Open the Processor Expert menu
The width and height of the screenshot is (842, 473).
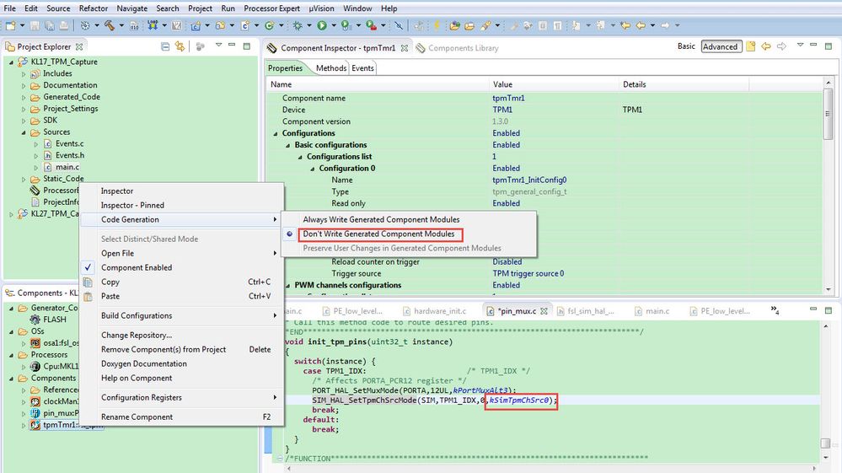[x=271, y=8]
